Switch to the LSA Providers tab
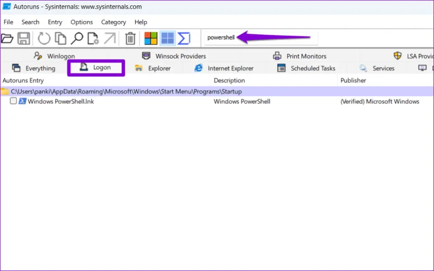434x271 pixels. pos(413,56)
